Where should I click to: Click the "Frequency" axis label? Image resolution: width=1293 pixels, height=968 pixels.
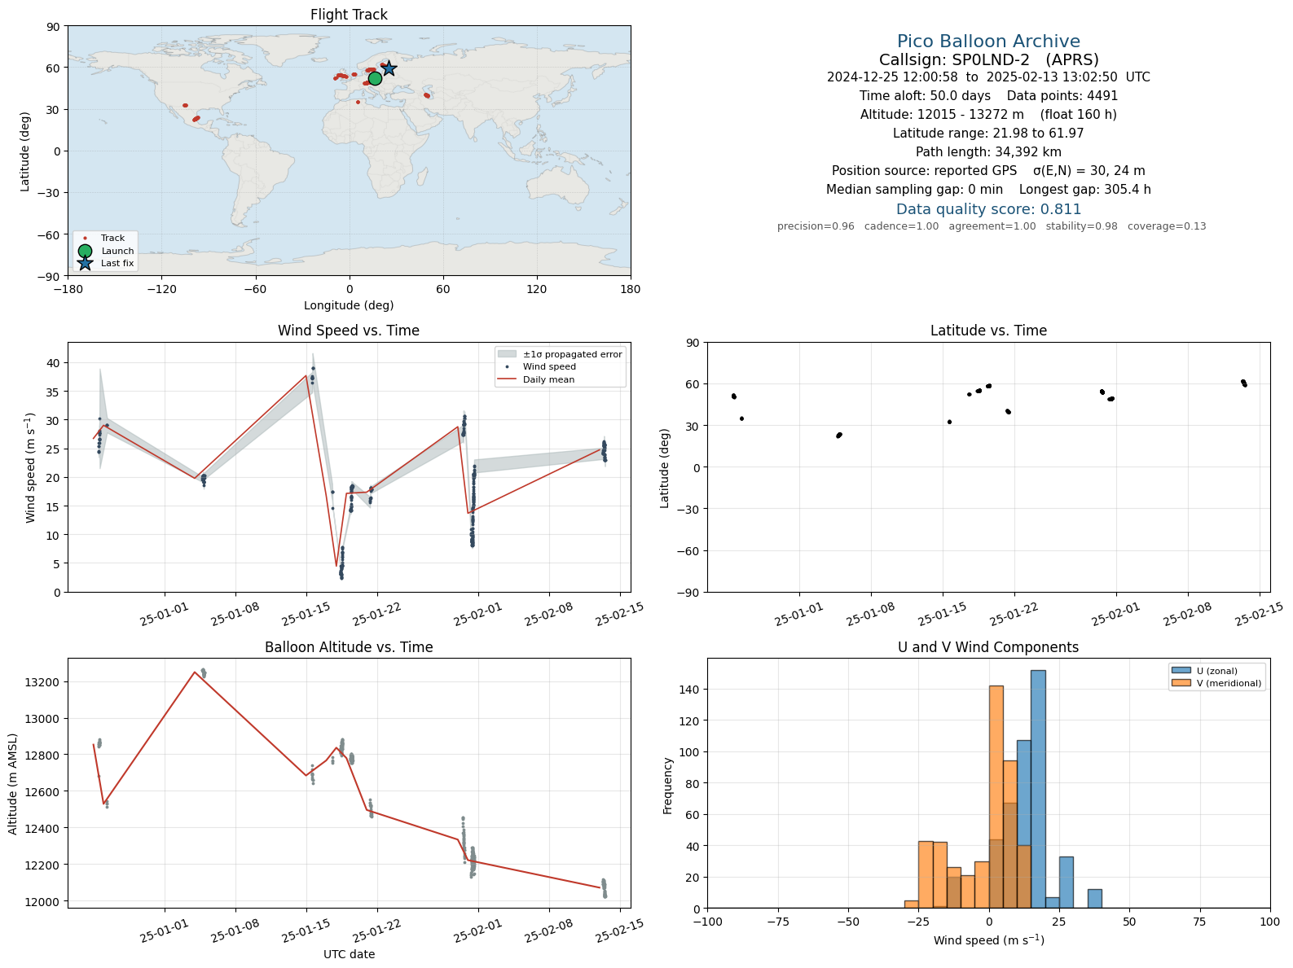pos(668,786)
